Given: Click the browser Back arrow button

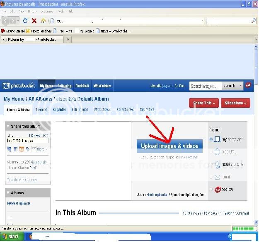Looking at the screenshot, I should (5, 21).
